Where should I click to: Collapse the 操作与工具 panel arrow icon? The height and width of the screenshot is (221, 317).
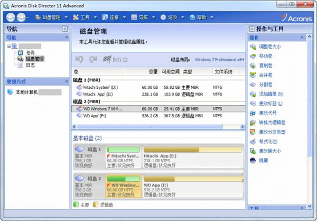252,29
